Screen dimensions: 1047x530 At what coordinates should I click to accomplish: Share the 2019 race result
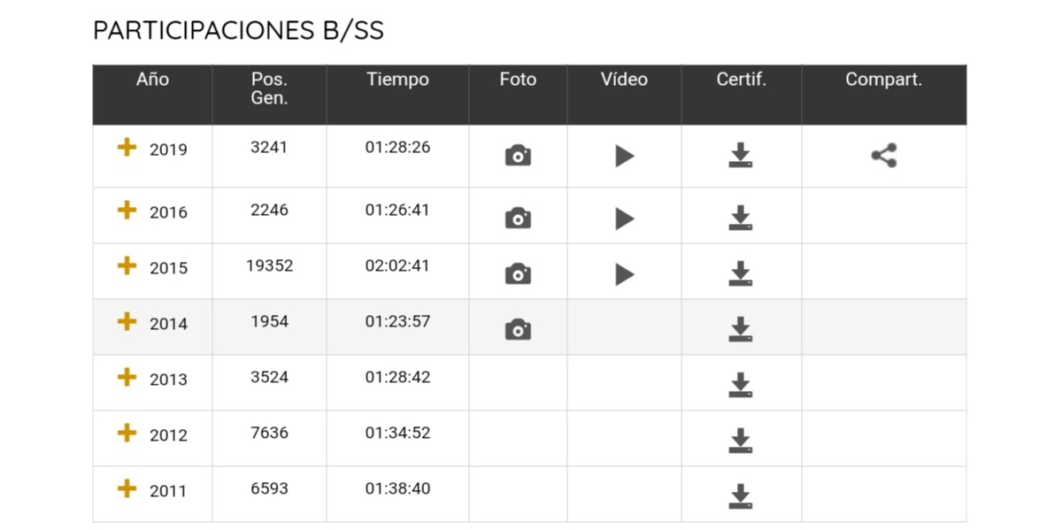click(x=883, y=156)
